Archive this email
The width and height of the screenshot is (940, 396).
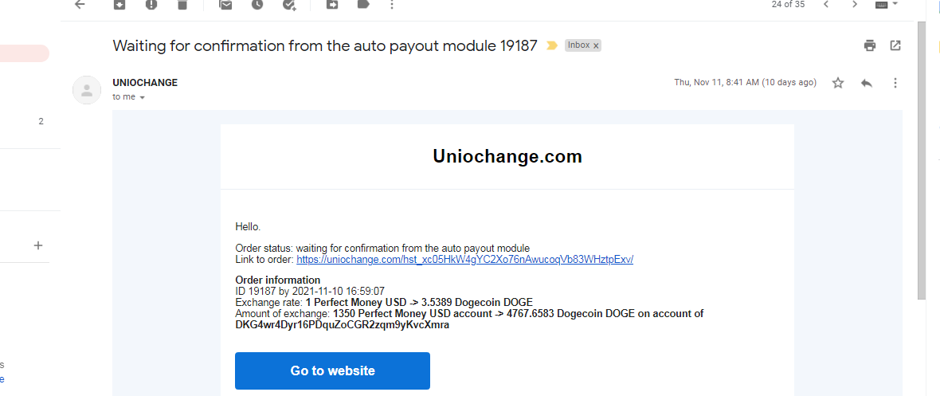120,4
